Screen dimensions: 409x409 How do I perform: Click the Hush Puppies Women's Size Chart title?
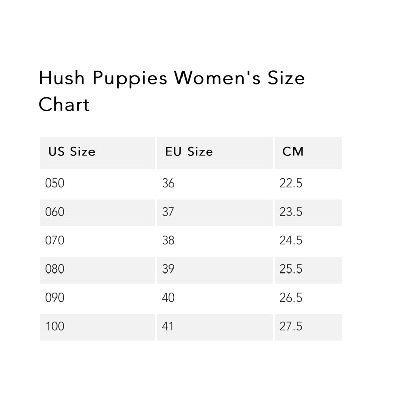tap(171, 91)
